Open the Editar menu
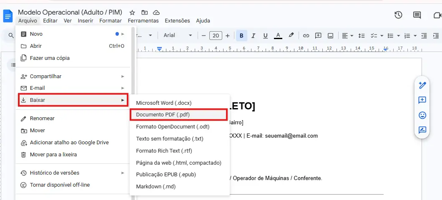Image resolution: width=442 pixels, height=200 pixels. [50, 20]
